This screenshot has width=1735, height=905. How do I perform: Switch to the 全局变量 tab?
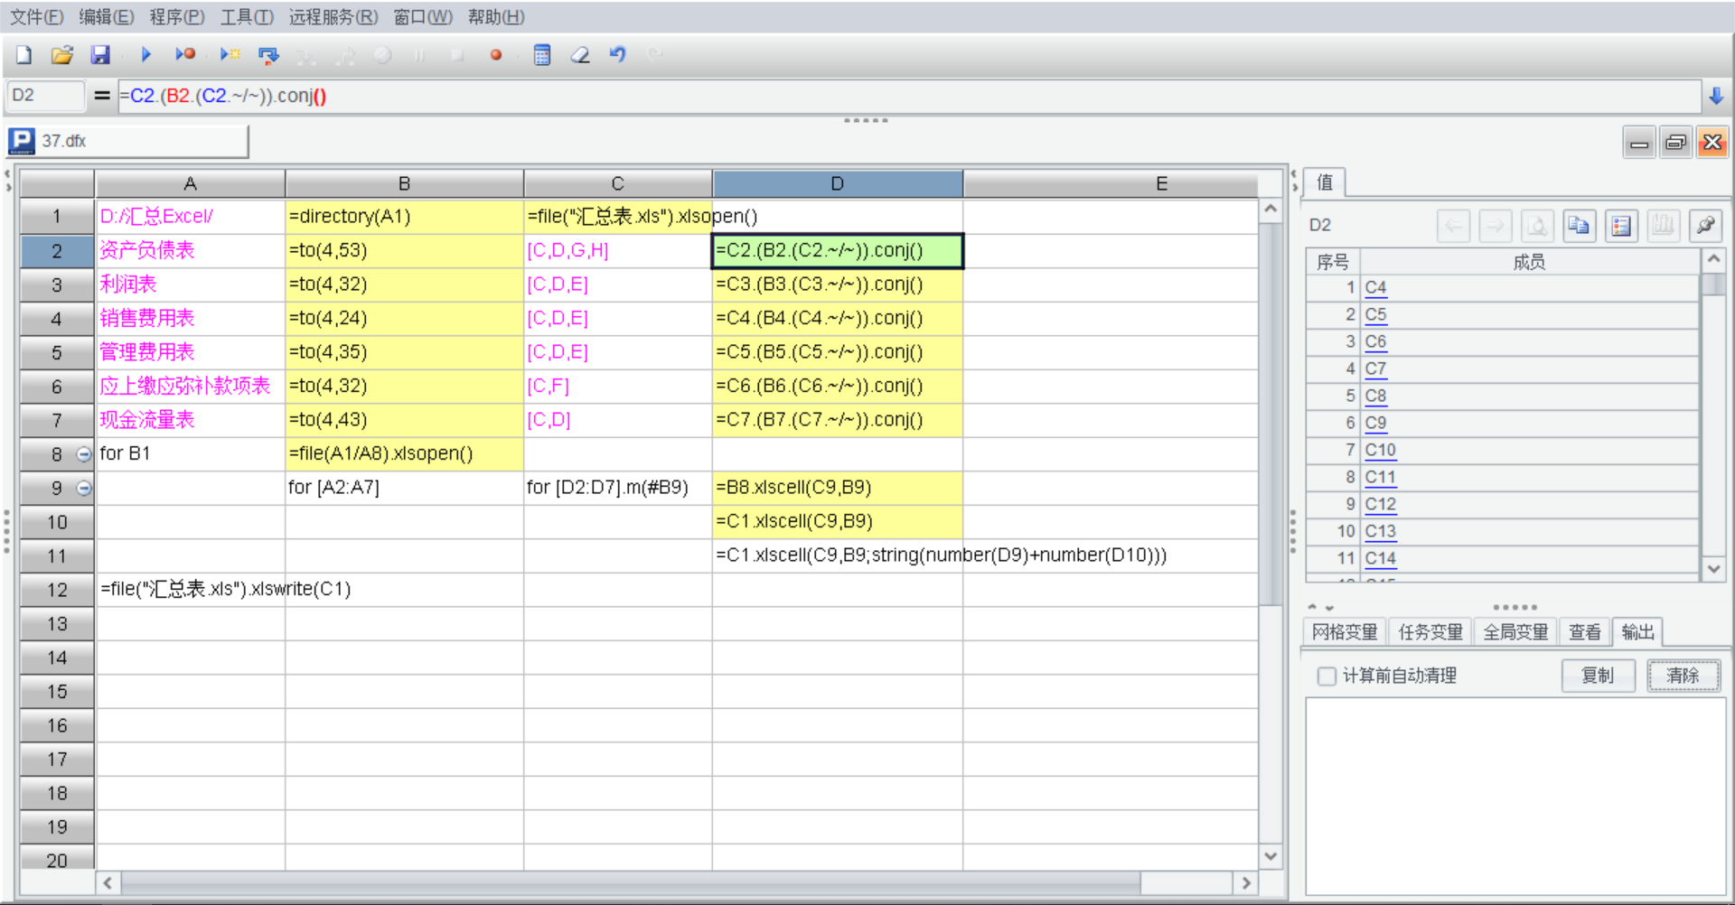[x=1515, y=632]
